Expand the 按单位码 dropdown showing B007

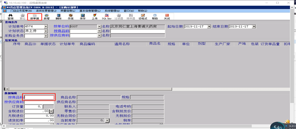99,27
